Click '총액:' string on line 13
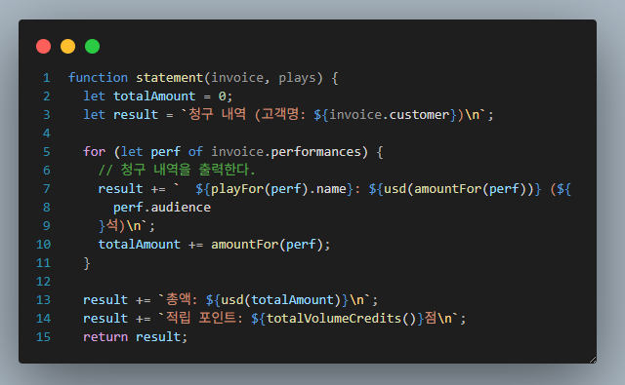Screen dimensions: 625x385 [182, 299]
